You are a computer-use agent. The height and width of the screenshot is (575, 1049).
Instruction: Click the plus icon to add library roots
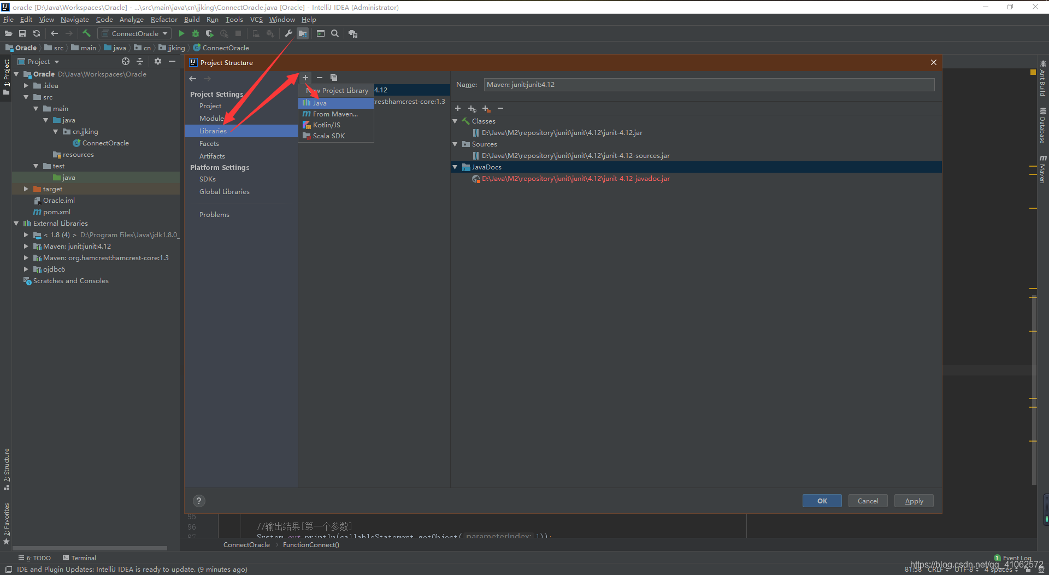point(458,108)
